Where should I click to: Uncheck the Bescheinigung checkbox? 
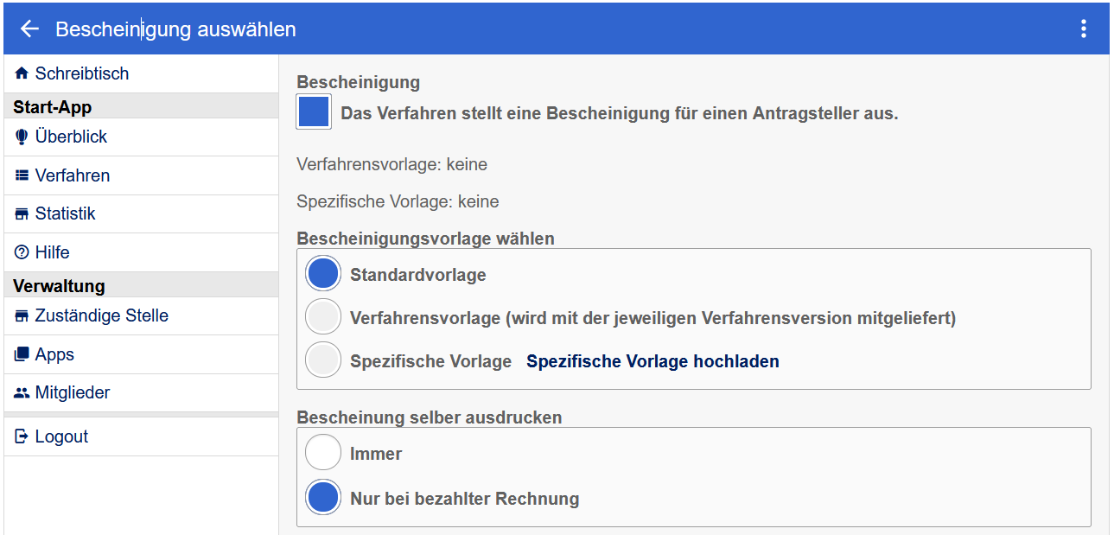[313, 111]
